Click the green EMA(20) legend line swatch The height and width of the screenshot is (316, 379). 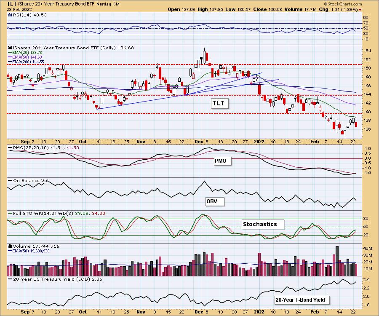pos(10,53)
